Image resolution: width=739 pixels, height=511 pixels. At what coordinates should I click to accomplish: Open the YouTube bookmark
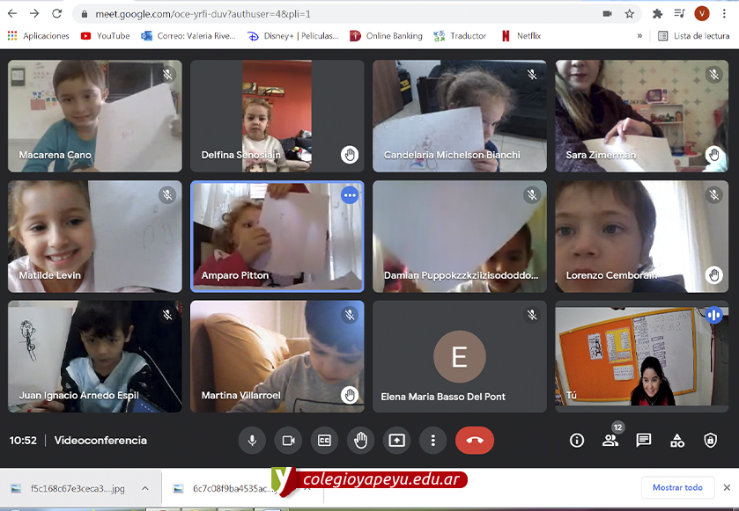[105, 36]
